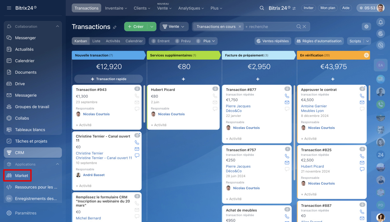Click the search magnifier icon in top bar
The image size is (390, 222).
[262, 8]
